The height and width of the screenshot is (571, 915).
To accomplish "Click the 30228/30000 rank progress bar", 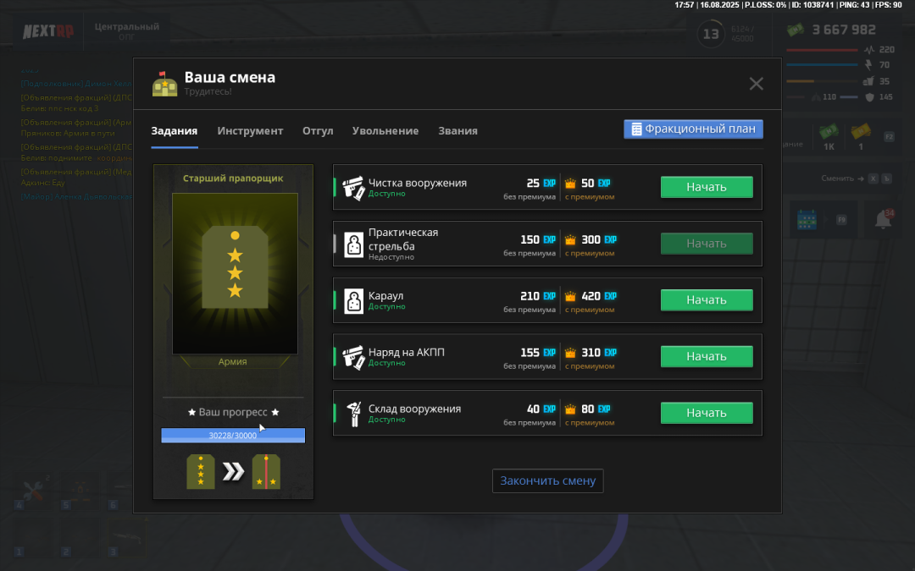I will pos(234,436).
